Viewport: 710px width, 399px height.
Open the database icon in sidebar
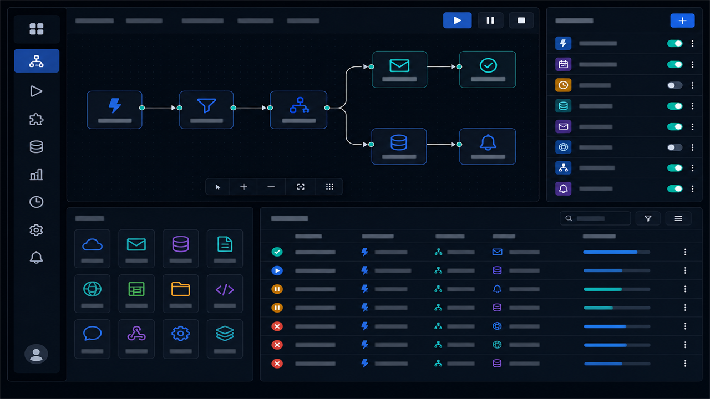pyautogui.click(x=37, y=147)
